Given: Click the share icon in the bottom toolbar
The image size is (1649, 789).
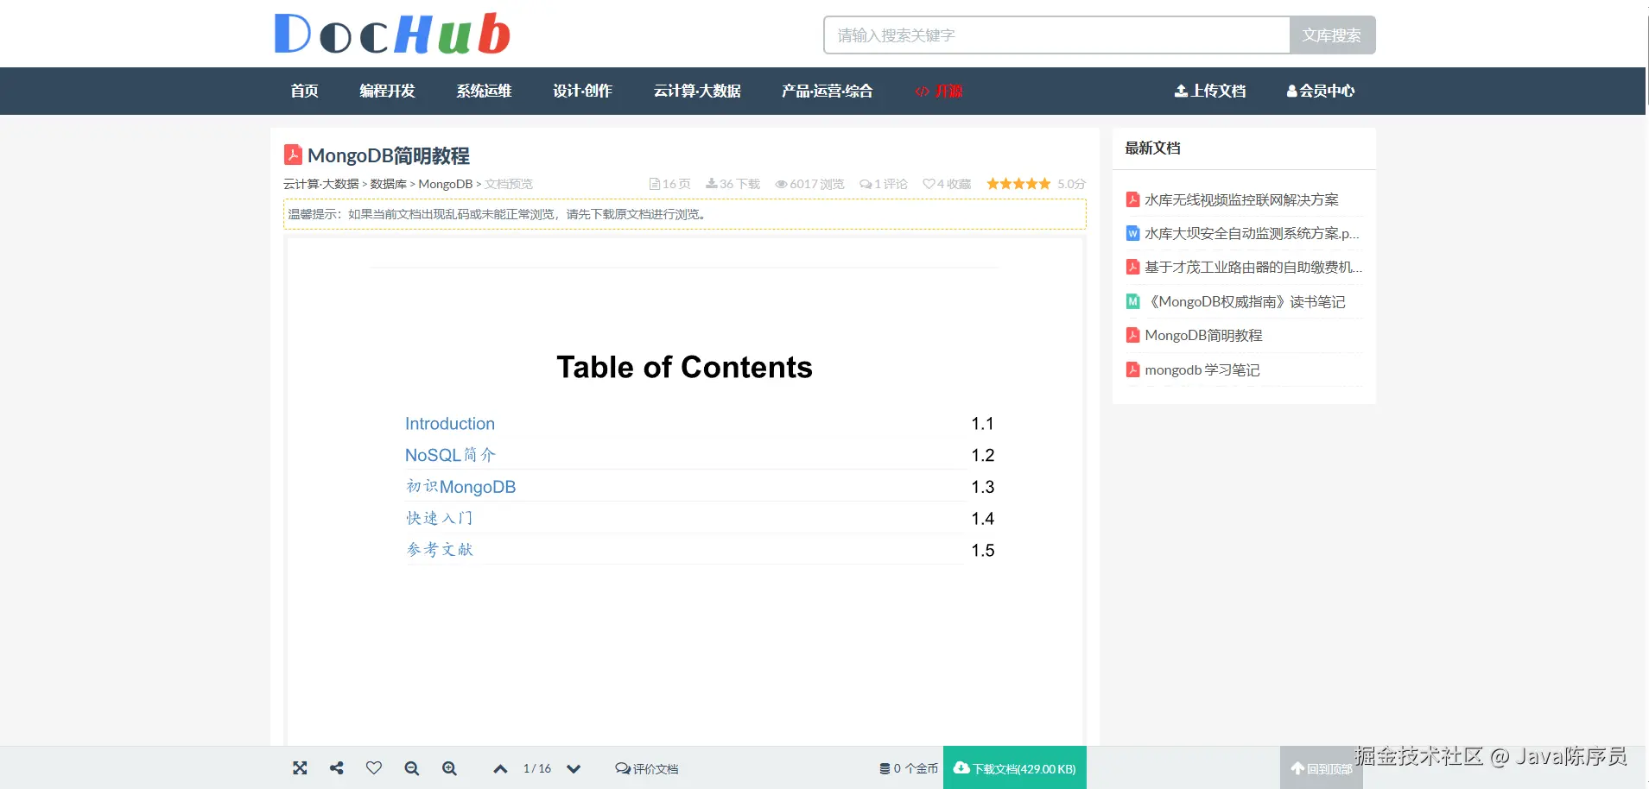Looking at the screenshot, I should (x=337, y=768).
